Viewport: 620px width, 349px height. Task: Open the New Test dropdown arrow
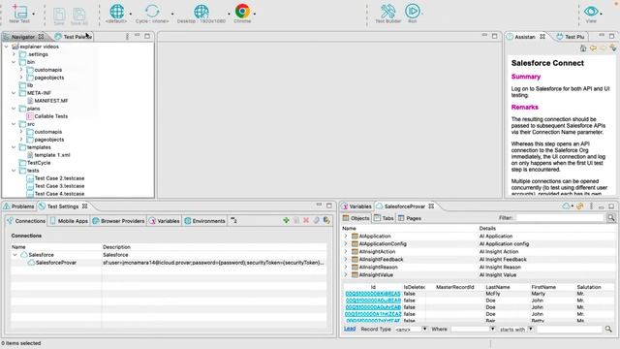tap(33, 14)
